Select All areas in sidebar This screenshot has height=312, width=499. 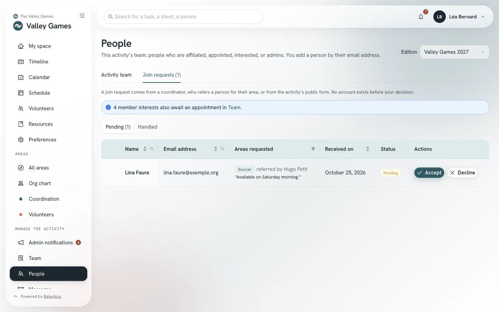[x=49, y=168]
